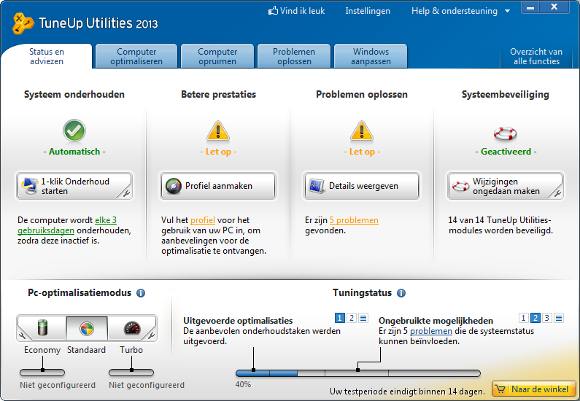Click Economy Niet geconfigureerd indicator bar

point(42,373)
